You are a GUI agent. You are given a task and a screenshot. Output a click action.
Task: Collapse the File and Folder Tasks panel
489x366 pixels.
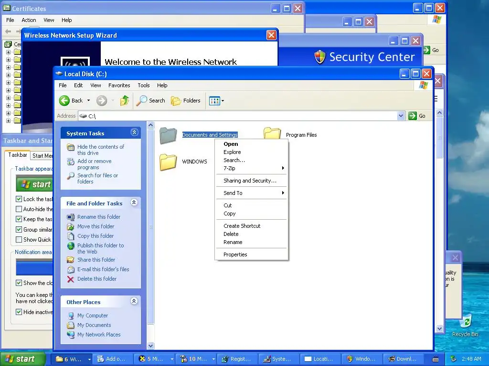click(x=134, y=203)
